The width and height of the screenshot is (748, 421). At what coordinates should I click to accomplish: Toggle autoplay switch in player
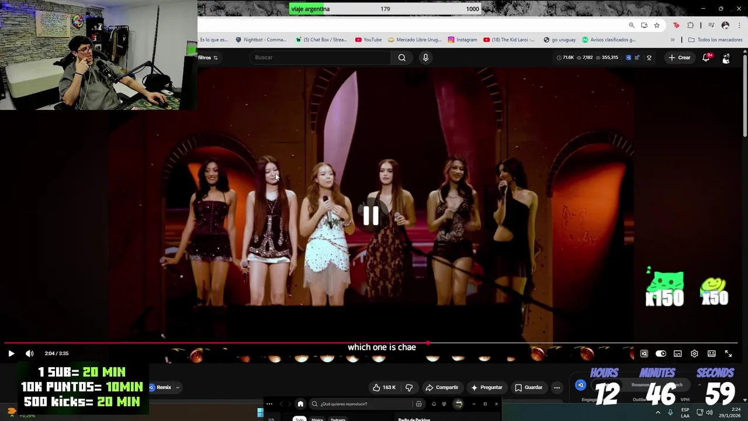pos(661,354)
